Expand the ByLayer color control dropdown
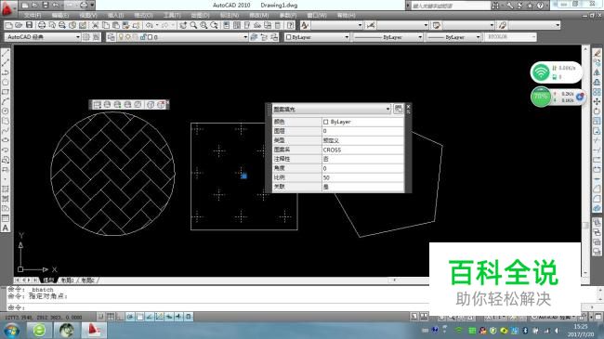 pyautogui.click(x=318, y=37)
